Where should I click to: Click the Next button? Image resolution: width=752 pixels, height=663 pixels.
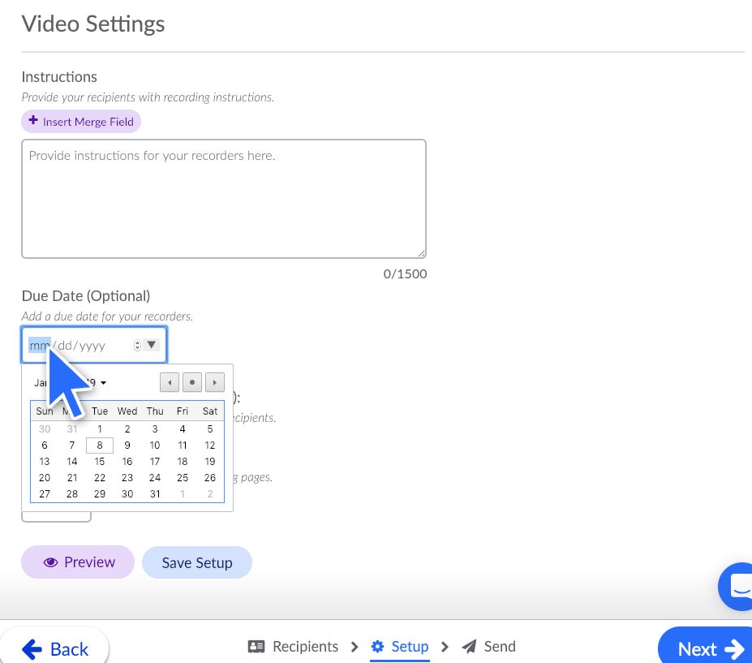(x=705, y=649)
